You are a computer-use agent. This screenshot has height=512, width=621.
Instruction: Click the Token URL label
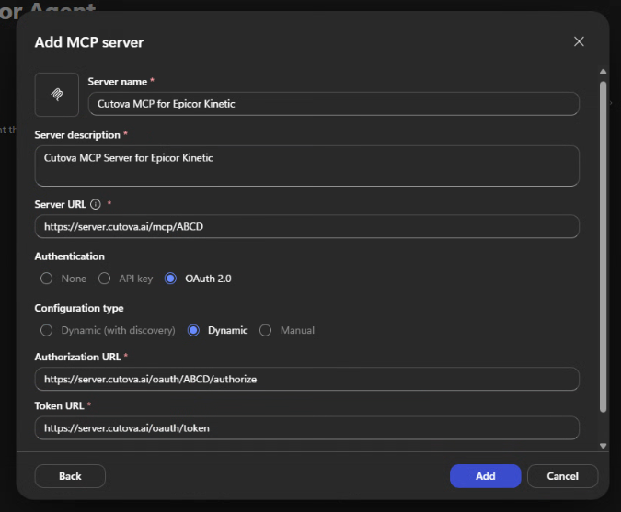click(60, 406)
